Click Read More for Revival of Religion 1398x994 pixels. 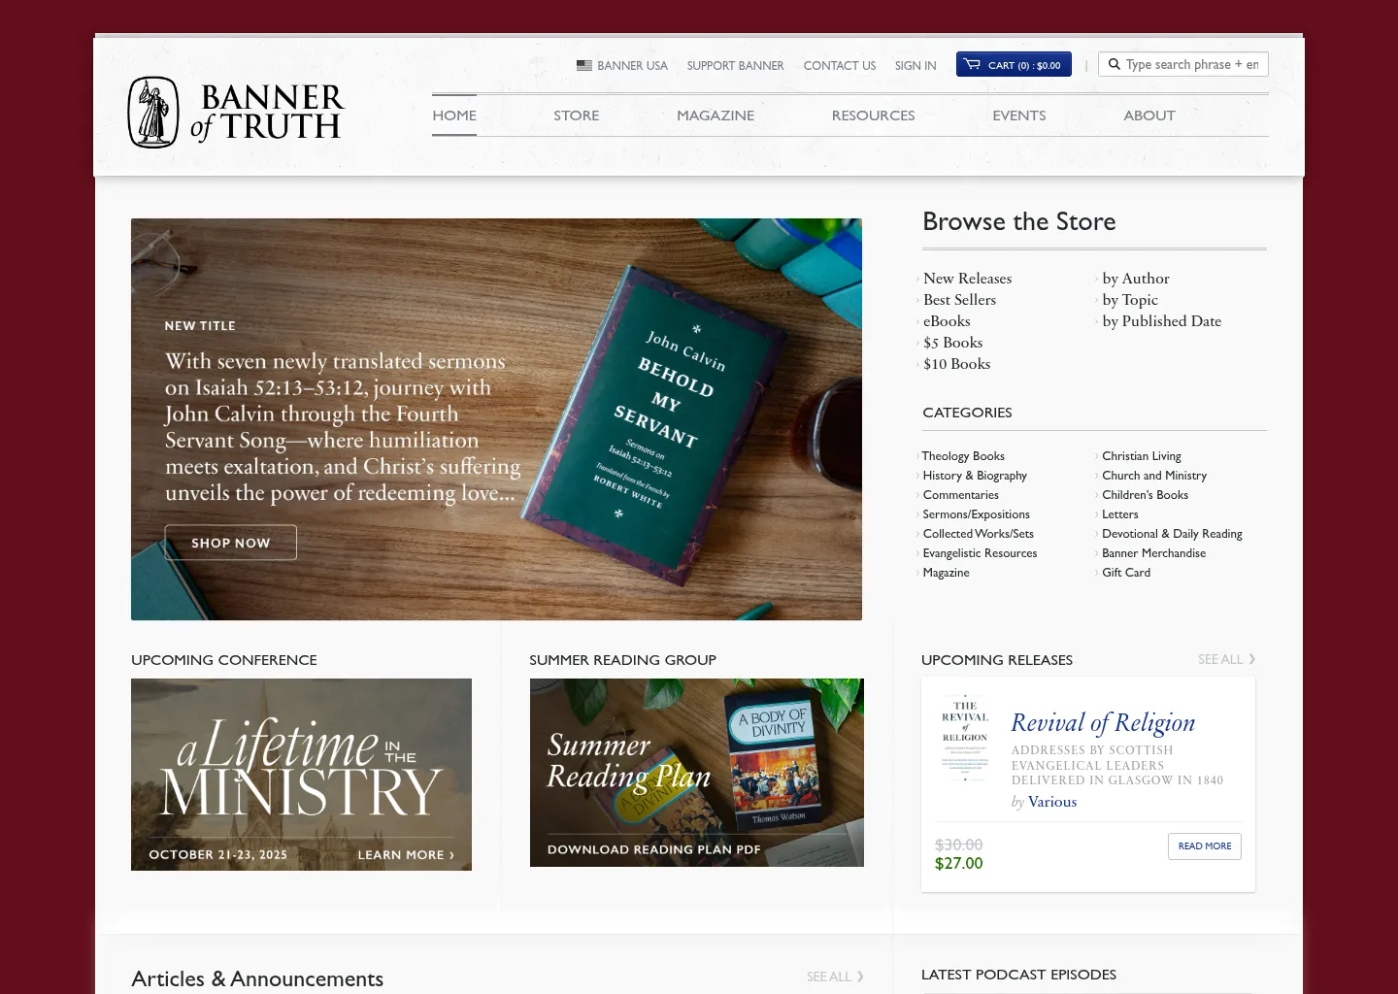(x=1204, y=846)
